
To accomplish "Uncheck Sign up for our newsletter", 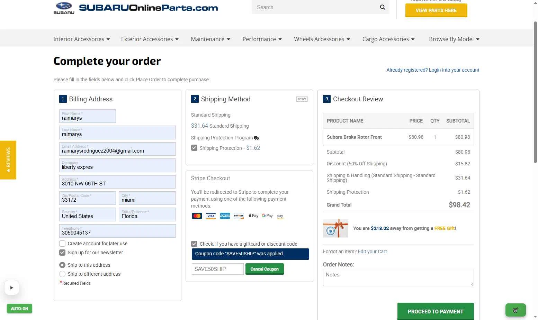I will (62, 253).
